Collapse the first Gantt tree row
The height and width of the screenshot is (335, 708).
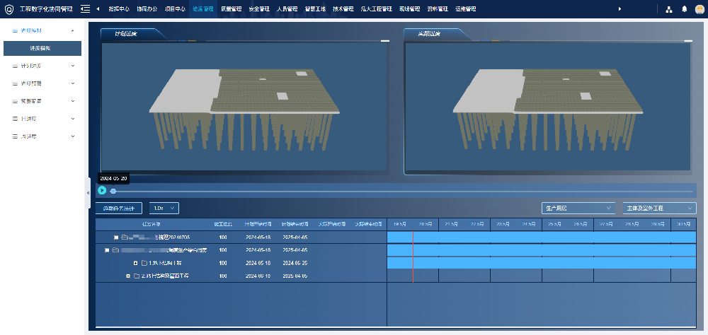click(x=115, y=237)
